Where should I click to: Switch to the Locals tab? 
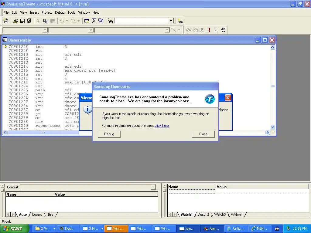(x=37, y=214)
